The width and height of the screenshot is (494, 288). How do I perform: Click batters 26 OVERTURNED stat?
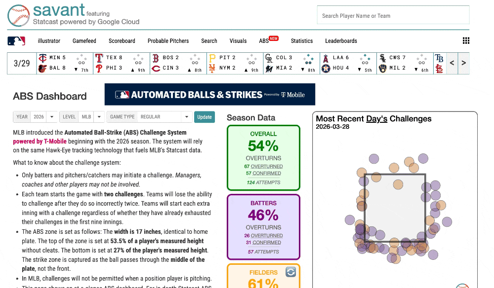tap(263, 236)
